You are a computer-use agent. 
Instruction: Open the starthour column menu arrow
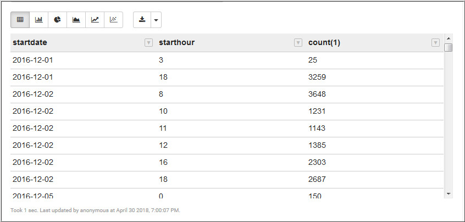[x=298, y=43]
